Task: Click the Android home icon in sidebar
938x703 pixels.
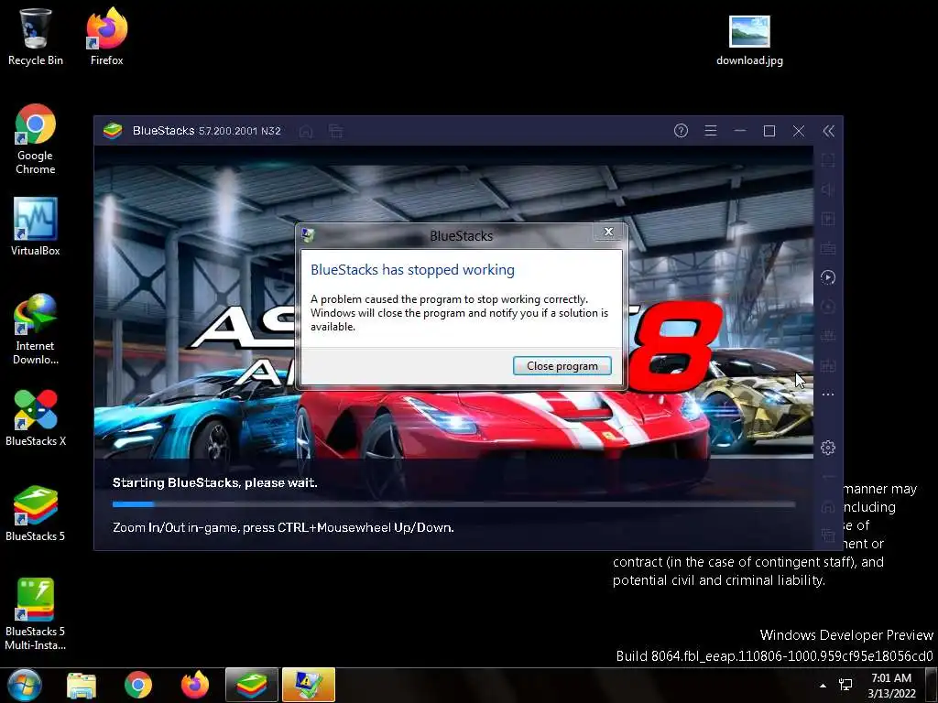Action: tap(828, 506)
